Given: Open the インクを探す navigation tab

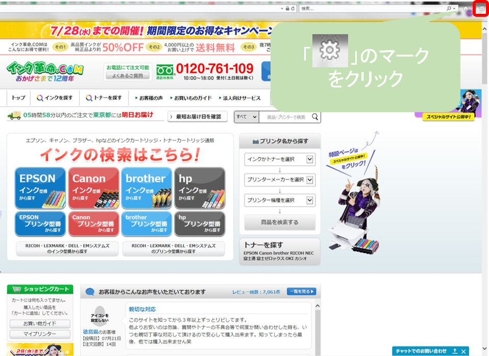Looking at the screenshot, I should pos(55,98).
